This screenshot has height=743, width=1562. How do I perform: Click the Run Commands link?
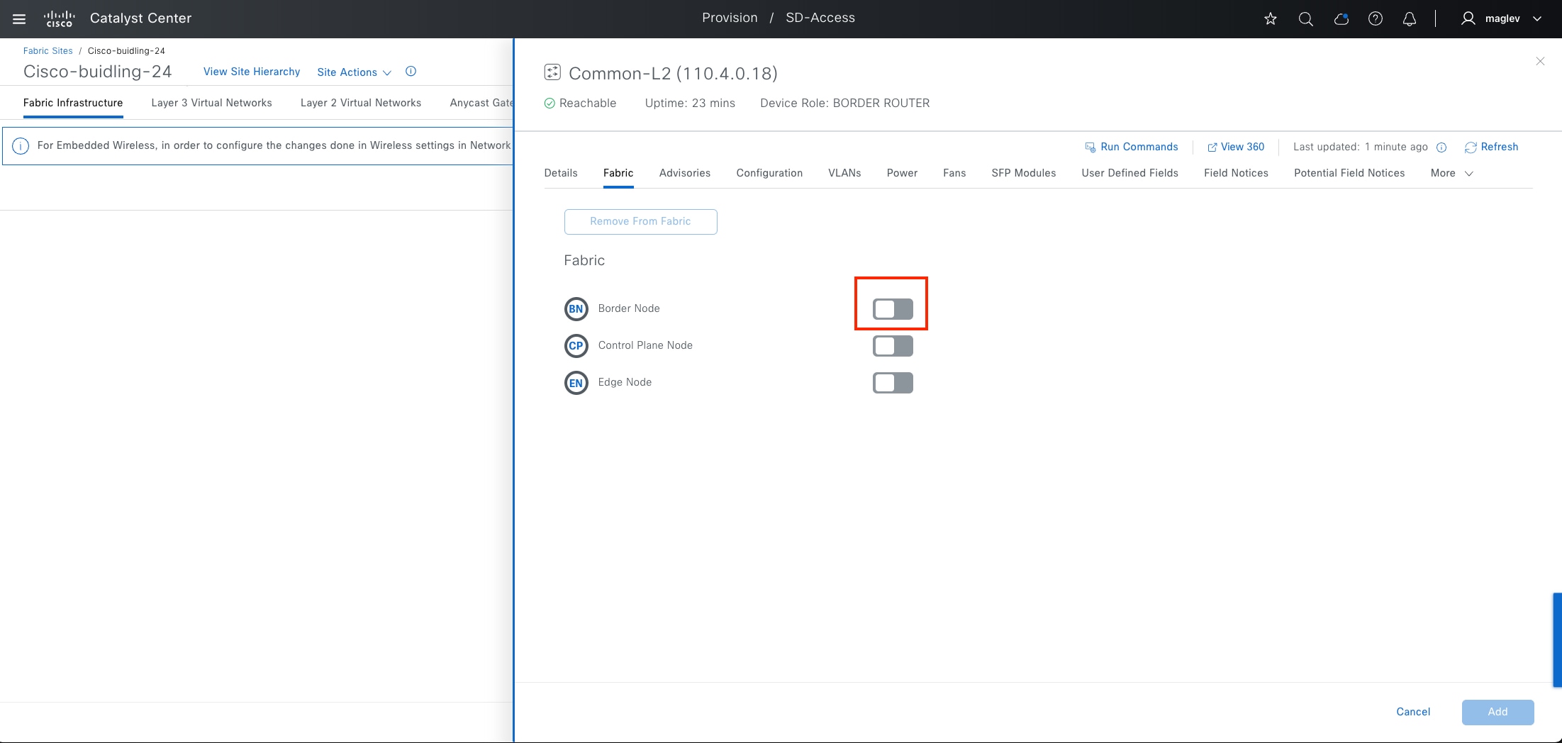tap(1139, 147)
